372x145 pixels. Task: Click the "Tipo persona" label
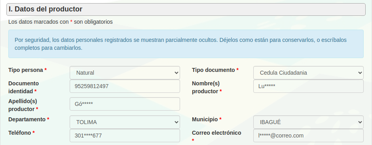point(28,70)
